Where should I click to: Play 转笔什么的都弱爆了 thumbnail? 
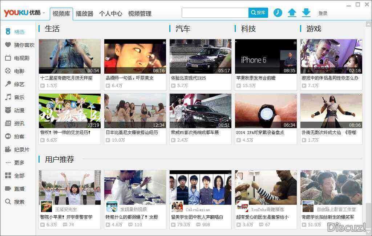pyautogui.click(x=135, y=187)
